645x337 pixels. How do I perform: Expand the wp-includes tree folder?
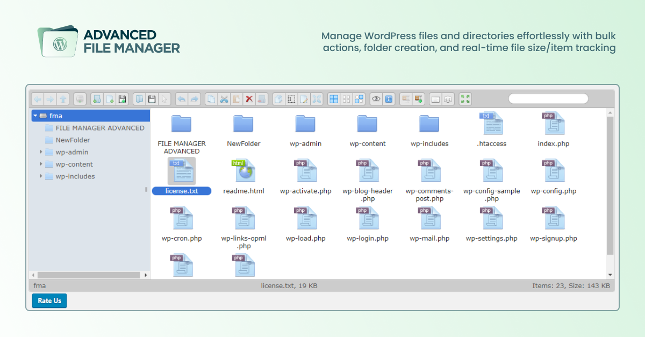click(x=41, y=176)
